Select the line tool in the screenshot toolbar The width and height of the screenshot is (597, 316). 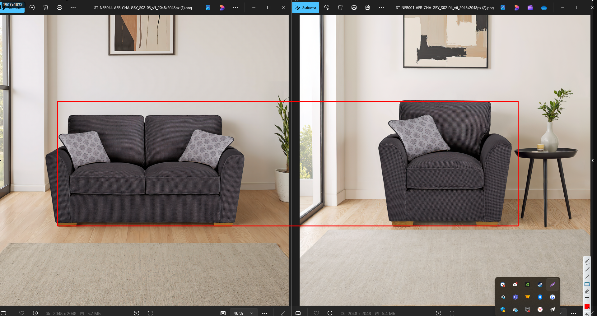click(587, 269)
